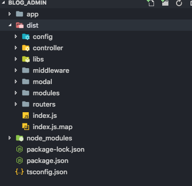Click the New Folder icon in explorer header
Image resolution: width=192 pixels, height=186 pixels.
[165, 3]
